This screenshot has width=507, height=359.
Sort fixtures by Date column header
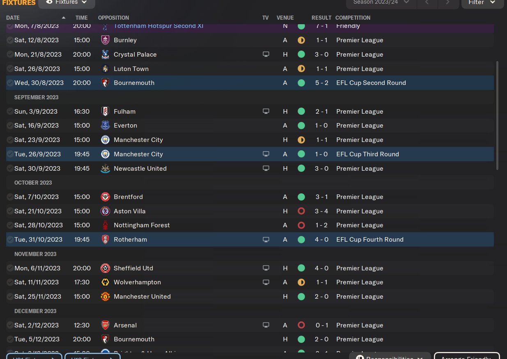[x=13, y=18]
